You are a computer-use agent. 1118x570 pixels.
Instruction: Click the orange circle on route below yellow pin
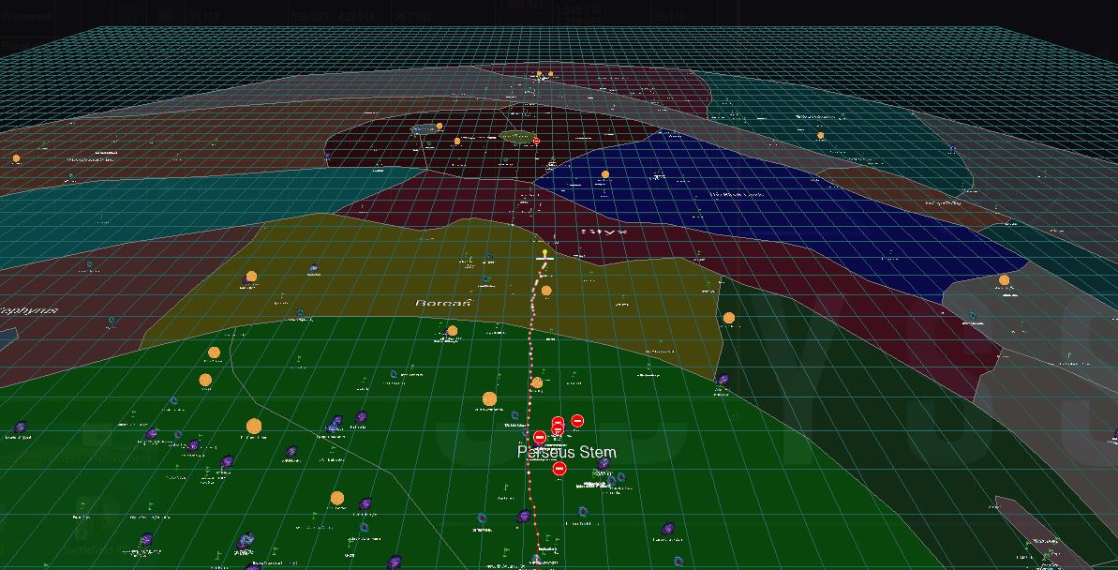(546, 291)
